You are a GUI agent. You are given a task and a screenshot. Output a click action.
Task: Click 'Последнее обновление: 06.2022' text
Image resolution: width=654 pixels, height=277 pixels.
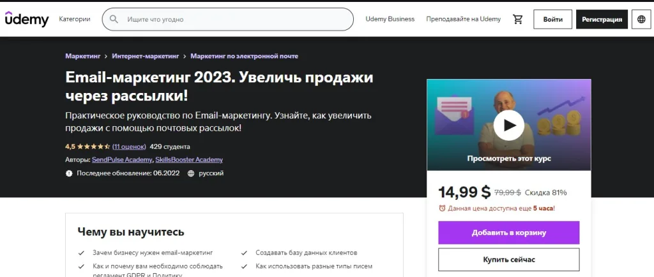pos(128,173)
